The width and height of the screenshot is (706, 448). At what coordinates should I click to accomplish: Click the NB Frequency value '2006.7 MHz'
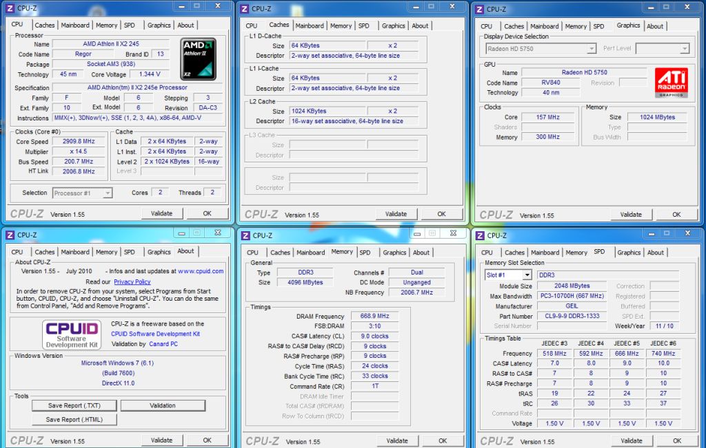click(416, 292)
